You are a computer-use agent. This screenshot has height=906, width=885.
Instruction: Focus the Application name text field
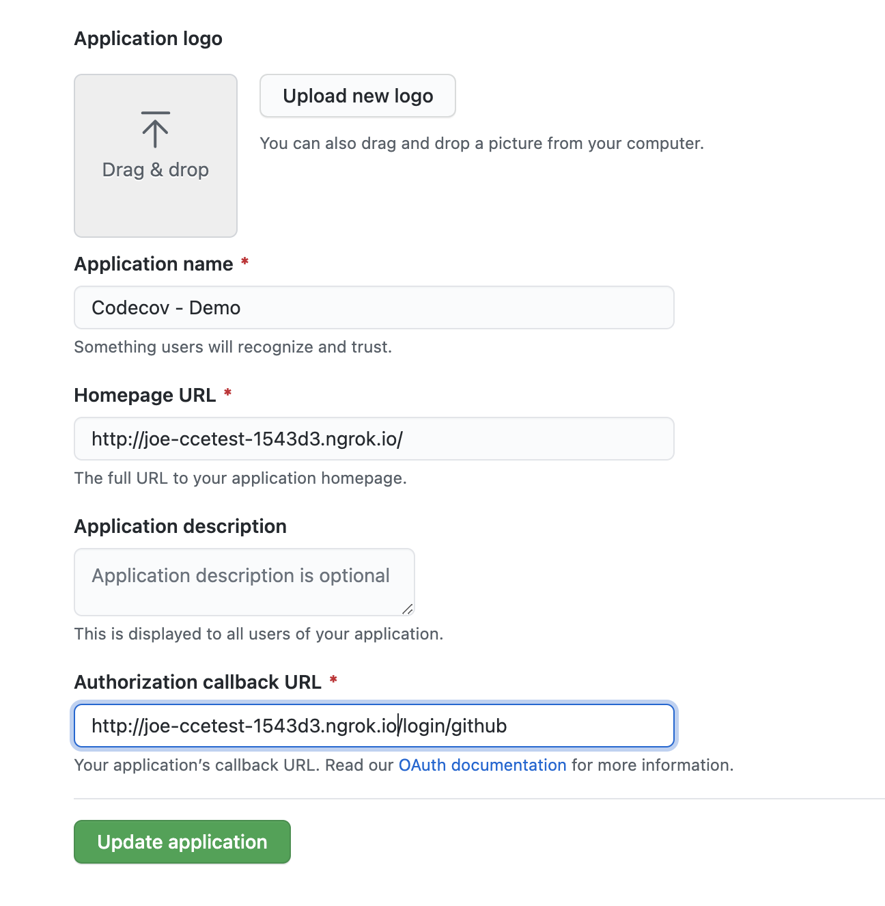pyautogui.click(x=374, y=307)
